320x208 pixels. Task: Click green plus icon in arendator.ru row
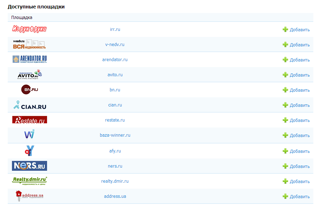(285, 60)
